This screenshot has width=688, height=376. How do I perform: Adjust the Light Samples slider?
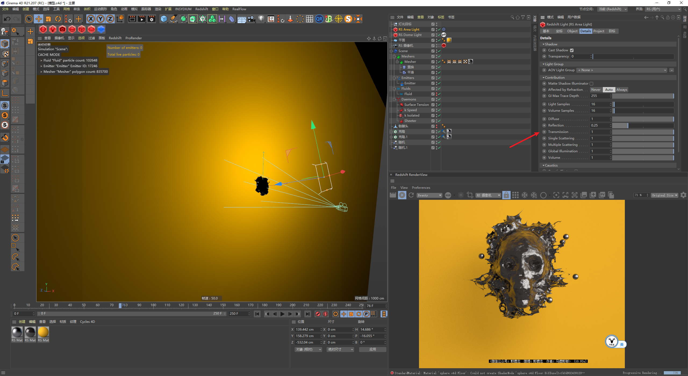tap(643, 104)
